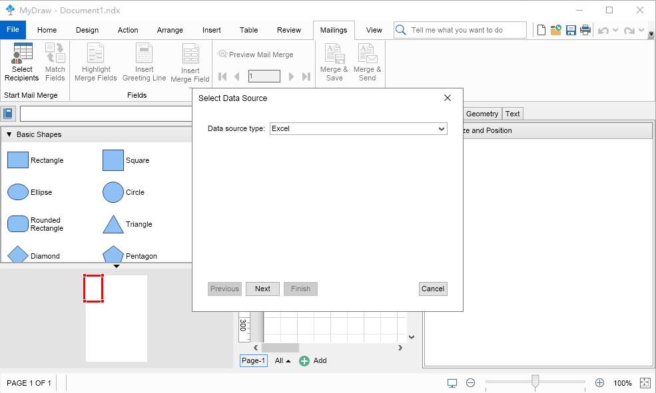Screen dimensions: 656x393
Task: Switch to the Home ribbon tab
Action: click(47, 30)
